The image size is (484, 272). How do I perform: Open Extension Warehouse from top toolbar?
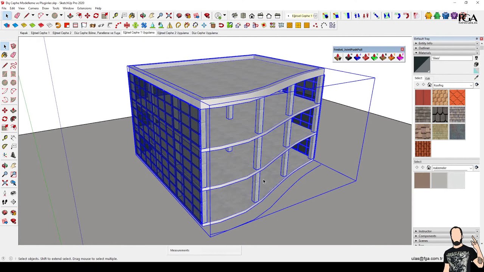(188, 15)
